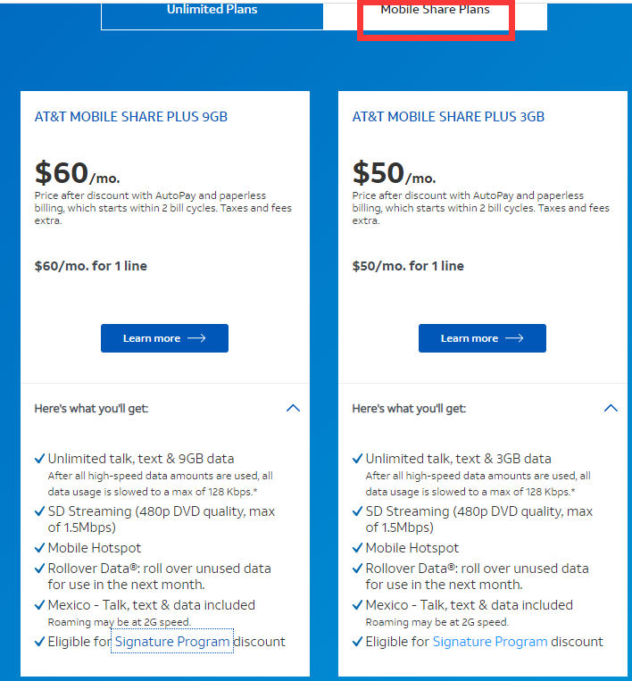Collapse the 9GB plan's feature list chevron
The image size is (632, 681).
click(x=293, y=408)
